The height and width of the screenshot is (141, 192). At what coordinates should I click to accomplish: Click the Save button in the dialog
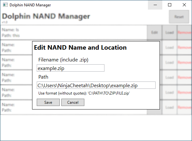[48, 102]
